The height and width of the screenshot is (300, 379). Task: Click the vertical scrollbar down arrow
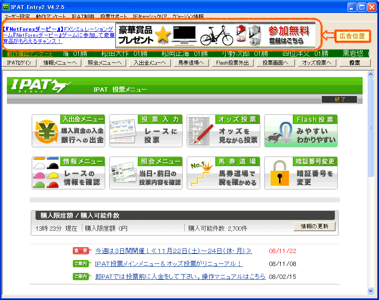[370, 291]
